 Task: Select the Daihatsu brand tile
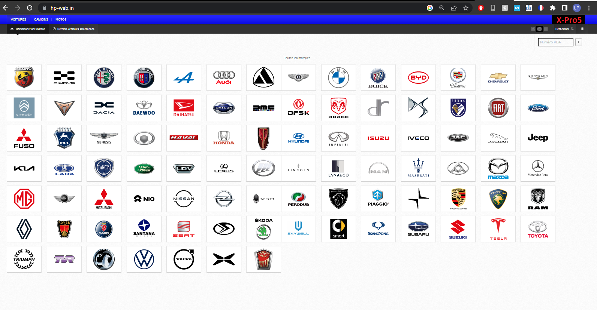pos(184,108)
